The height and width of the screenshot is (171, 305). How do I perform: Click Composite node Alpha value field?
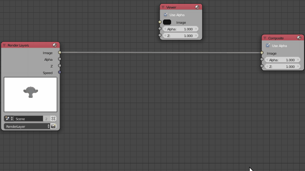pyautogui.click(x=283, y=60)
